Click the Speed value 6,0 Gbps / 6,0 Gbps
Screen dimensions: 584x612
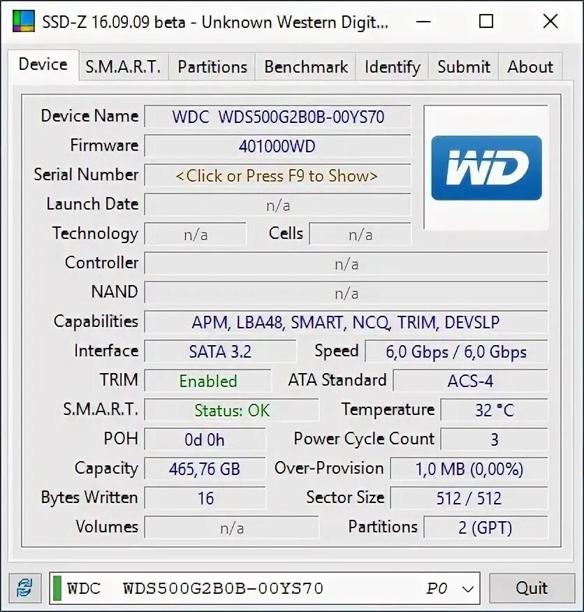(456, 351)
